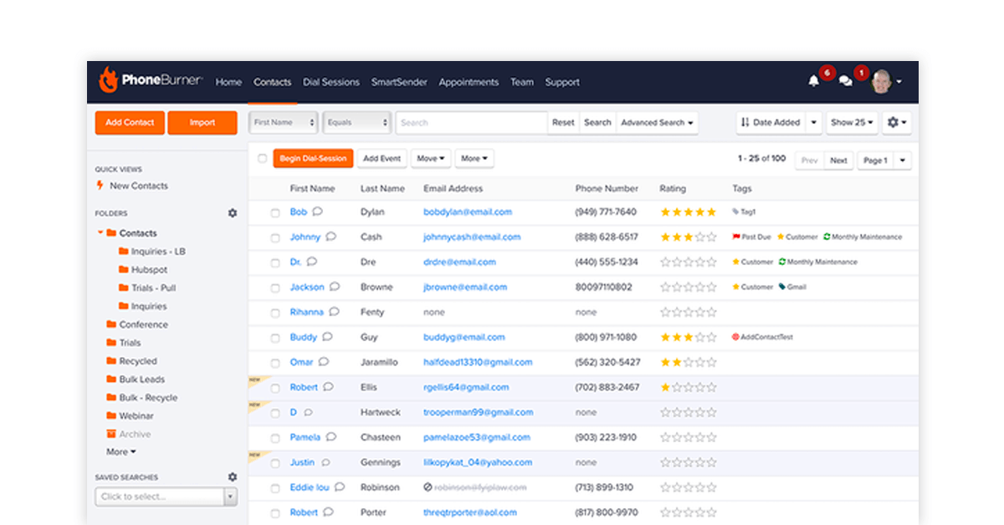Open the Support menu
Screen dimensions: 1004x525
pyautogui.click(x=562, y=82)
